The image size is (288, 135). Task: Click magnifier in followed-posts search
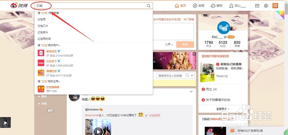click(187, 76)
